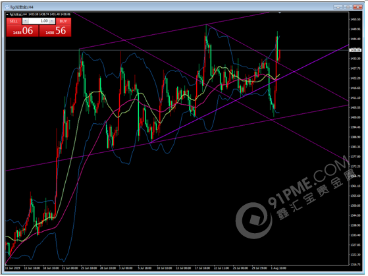This screenshot has height=276, width=368.
Task: Increase lot volume with right stepper arrow
Action: 52,21
